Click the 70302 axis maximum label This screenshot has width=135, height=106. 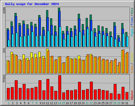[4, 79]
